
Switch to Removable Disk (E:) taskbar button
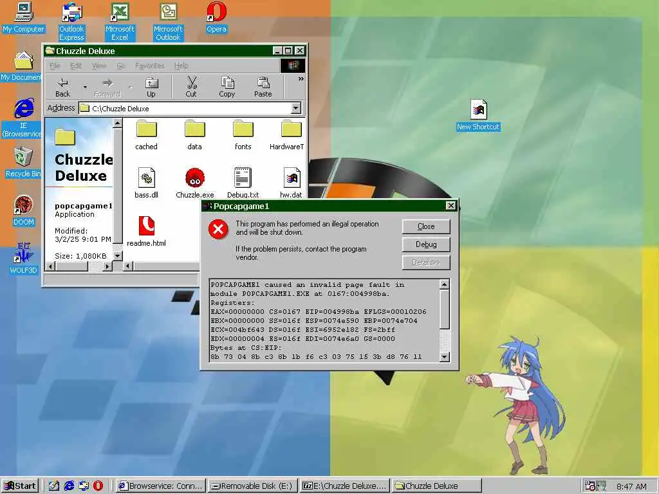coord(253,486)
